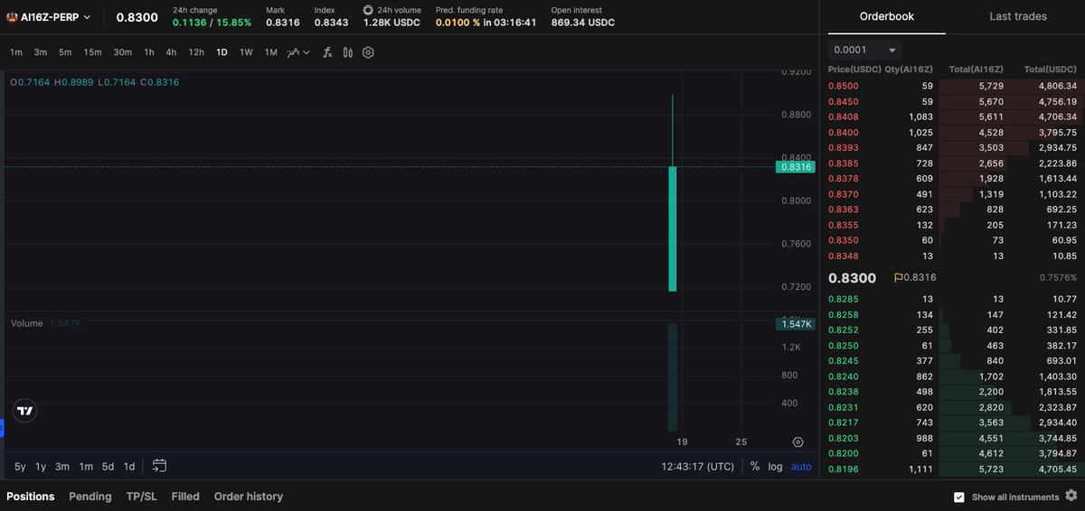Select the 1h chart interval
The height and width of the screenshot is (511, 1085).
point(149,52)
